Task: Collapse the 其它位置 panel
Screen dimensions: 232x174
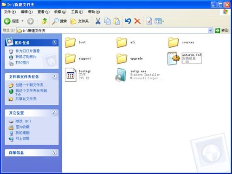Action: point(54,113)
